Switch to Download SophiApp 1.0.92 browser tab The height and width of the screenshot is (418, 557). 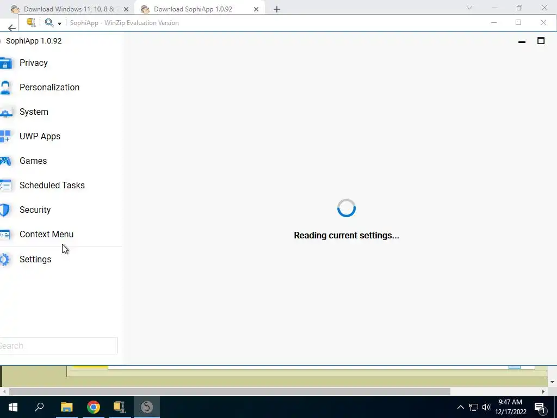[193, 9]
